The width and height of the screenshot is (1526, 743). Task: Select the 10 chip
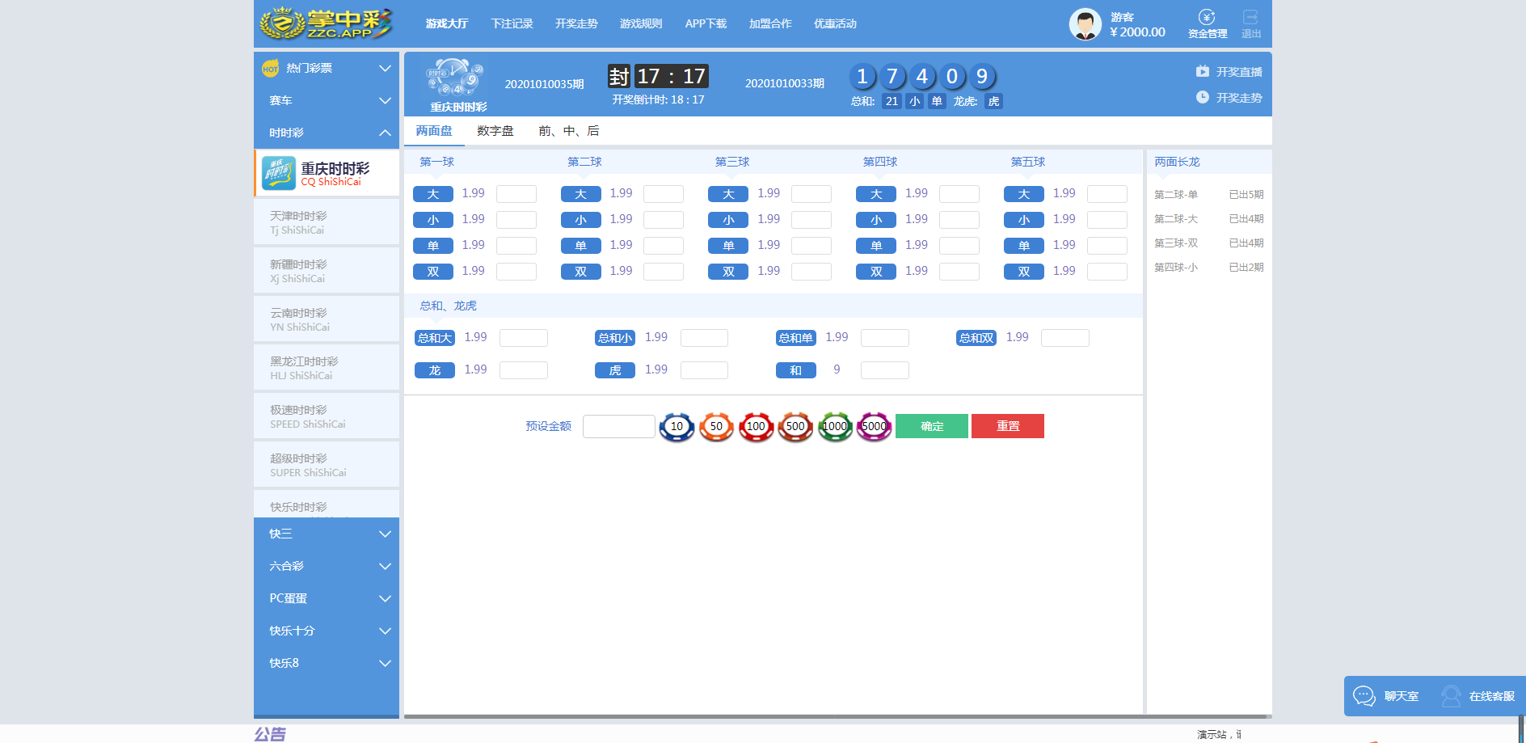(677, 426)
